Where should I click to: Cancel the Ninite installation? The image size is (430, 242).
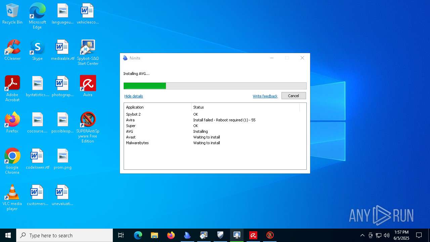(293, 96)
